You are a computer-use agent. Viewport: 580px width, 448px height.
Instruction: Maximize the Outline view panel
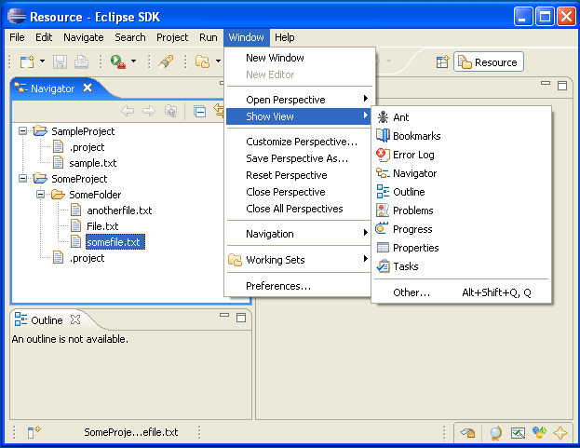click(x=241, y=318)
